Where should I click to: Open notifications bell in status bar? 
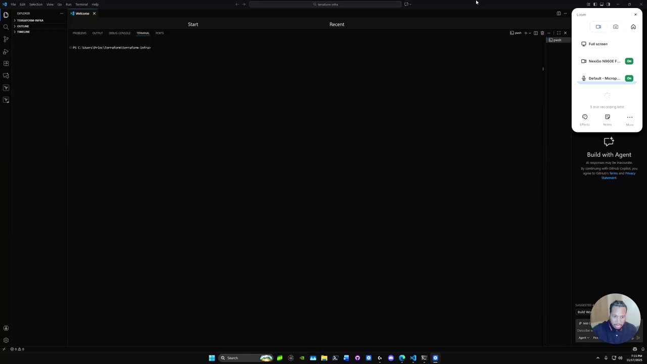[x=642, y=349]
